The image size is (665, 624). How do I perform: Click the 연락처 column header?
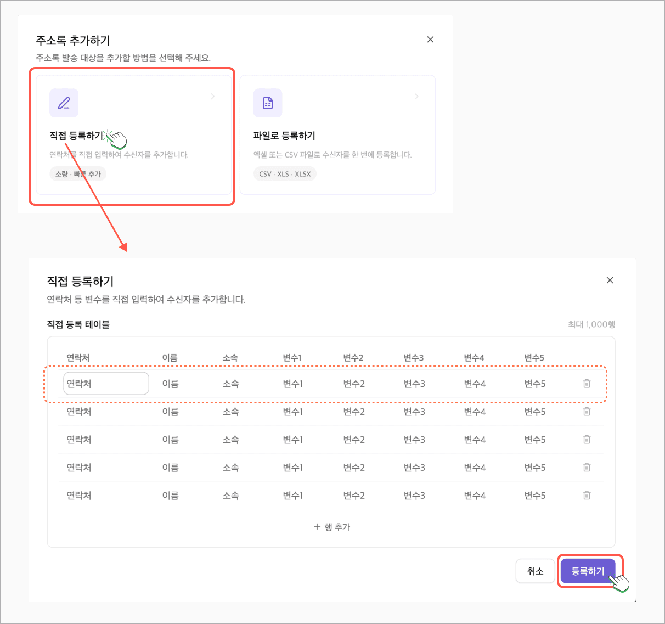click(x=78, y=358)
